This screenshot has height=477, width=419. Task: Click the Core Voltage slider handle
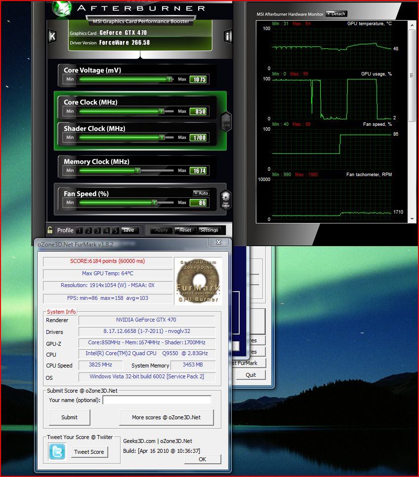[169, 79]
